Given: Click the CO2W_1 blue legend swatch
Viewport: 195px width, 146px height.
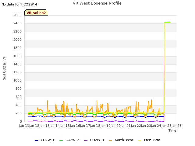Looking at the screenshot, I should point(36,141).
